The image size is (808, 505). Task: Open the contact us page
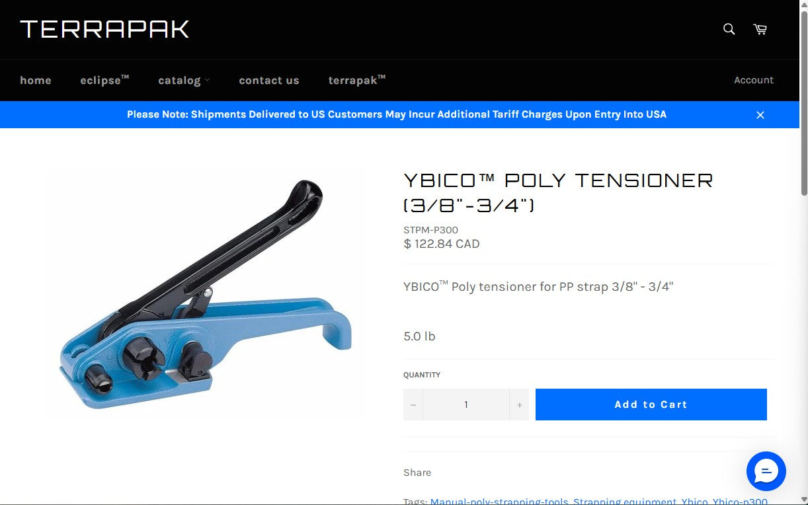pos(268,80)
